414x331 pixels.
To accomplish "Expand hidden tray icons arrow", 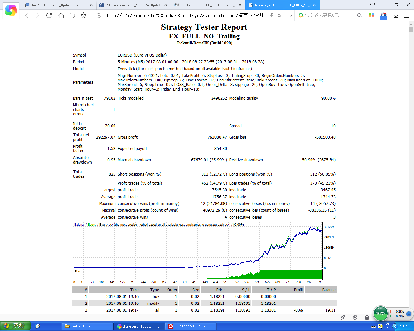I will tap(395, 326).
